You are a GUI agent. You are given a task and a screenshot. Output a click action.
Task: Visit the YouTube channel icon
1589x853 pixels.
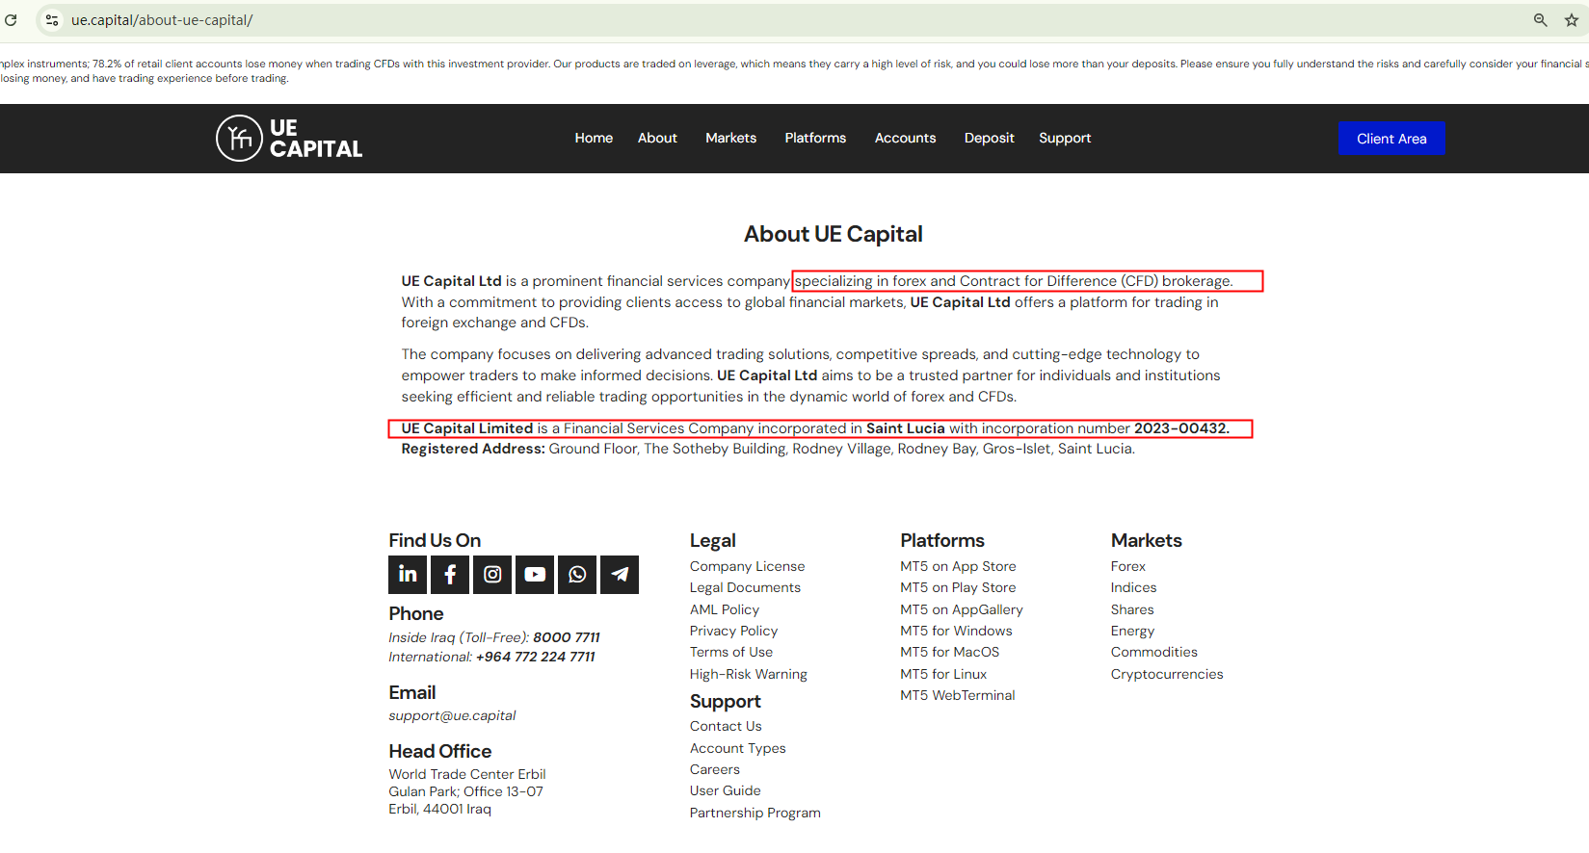[535, 575]
